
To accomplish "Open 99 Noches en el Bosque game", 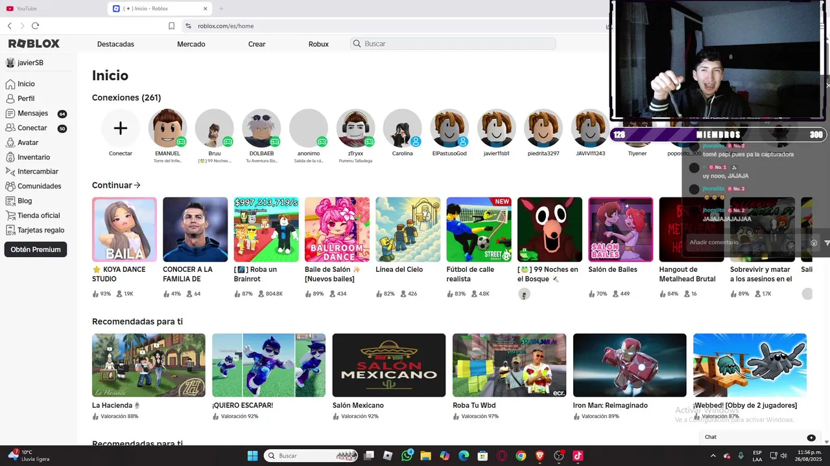I will coord(550,229).
